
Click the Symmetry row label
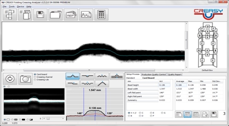[x=142, y=100]
